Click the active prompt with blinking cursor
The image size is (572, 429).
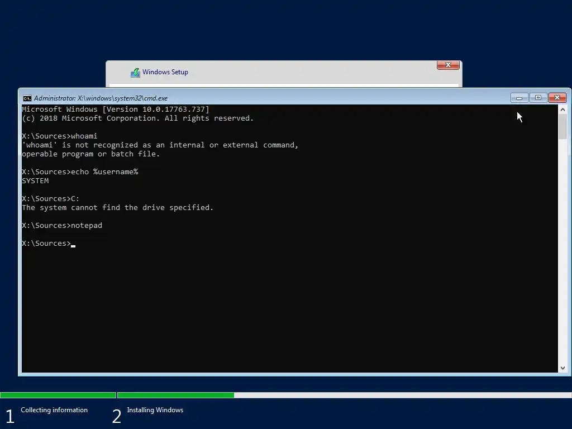(49, 244)
